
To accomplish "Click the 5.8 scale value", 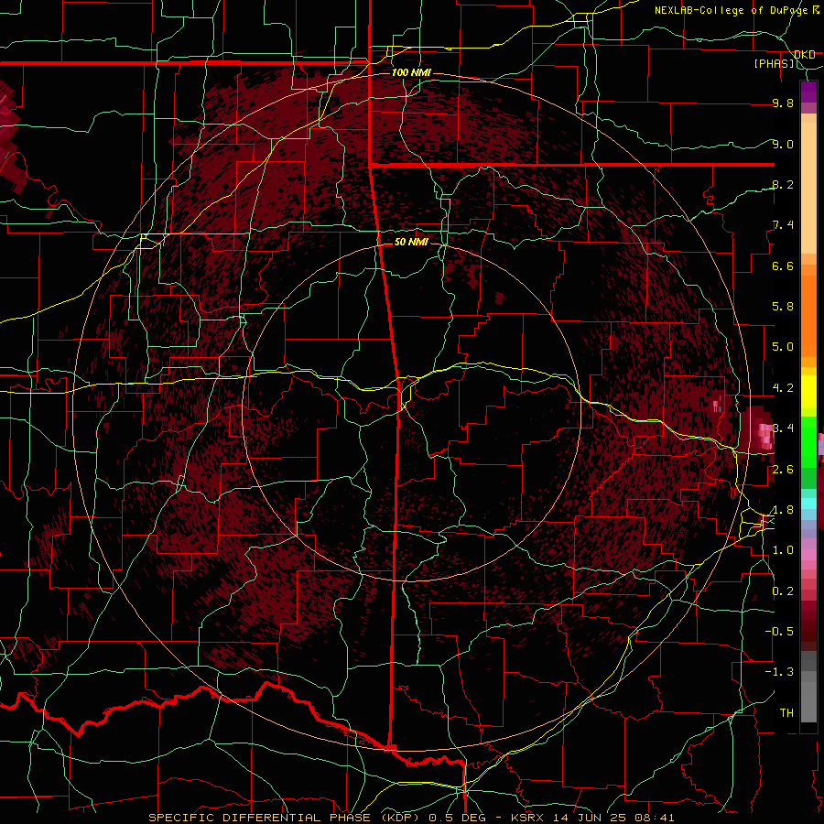I will (x=783, y=307).
